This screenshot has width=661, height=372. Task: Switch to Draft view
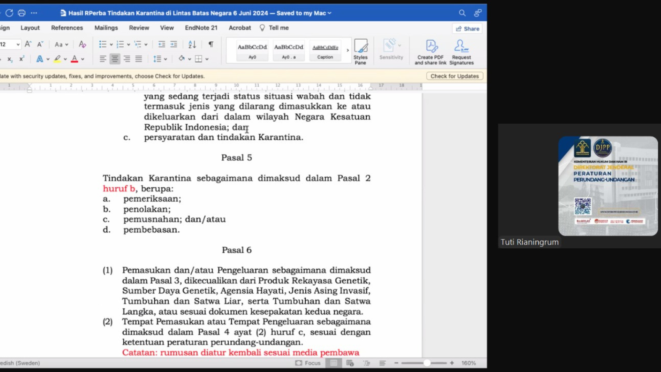coord(382,363)
